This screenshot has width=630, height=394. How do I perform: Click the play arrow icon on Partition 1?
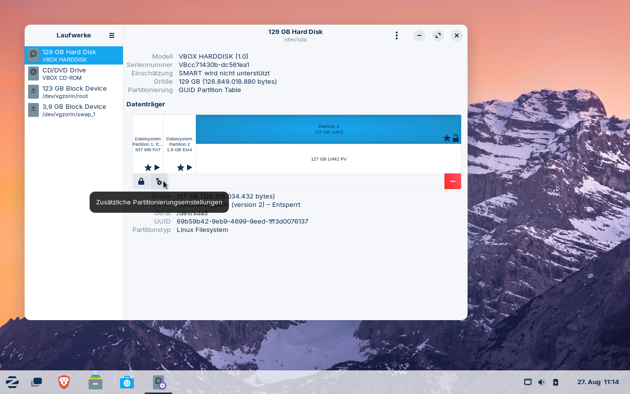click(x=157, y=167)
